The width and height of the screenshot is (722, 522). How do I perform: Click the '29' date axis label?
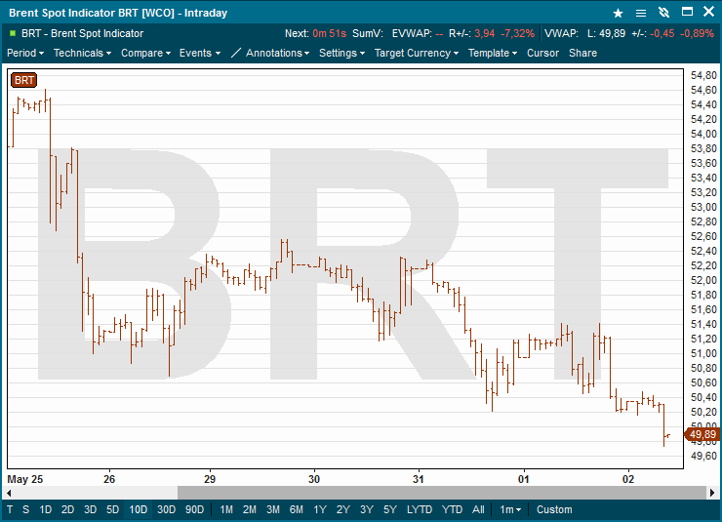(210, 479)
